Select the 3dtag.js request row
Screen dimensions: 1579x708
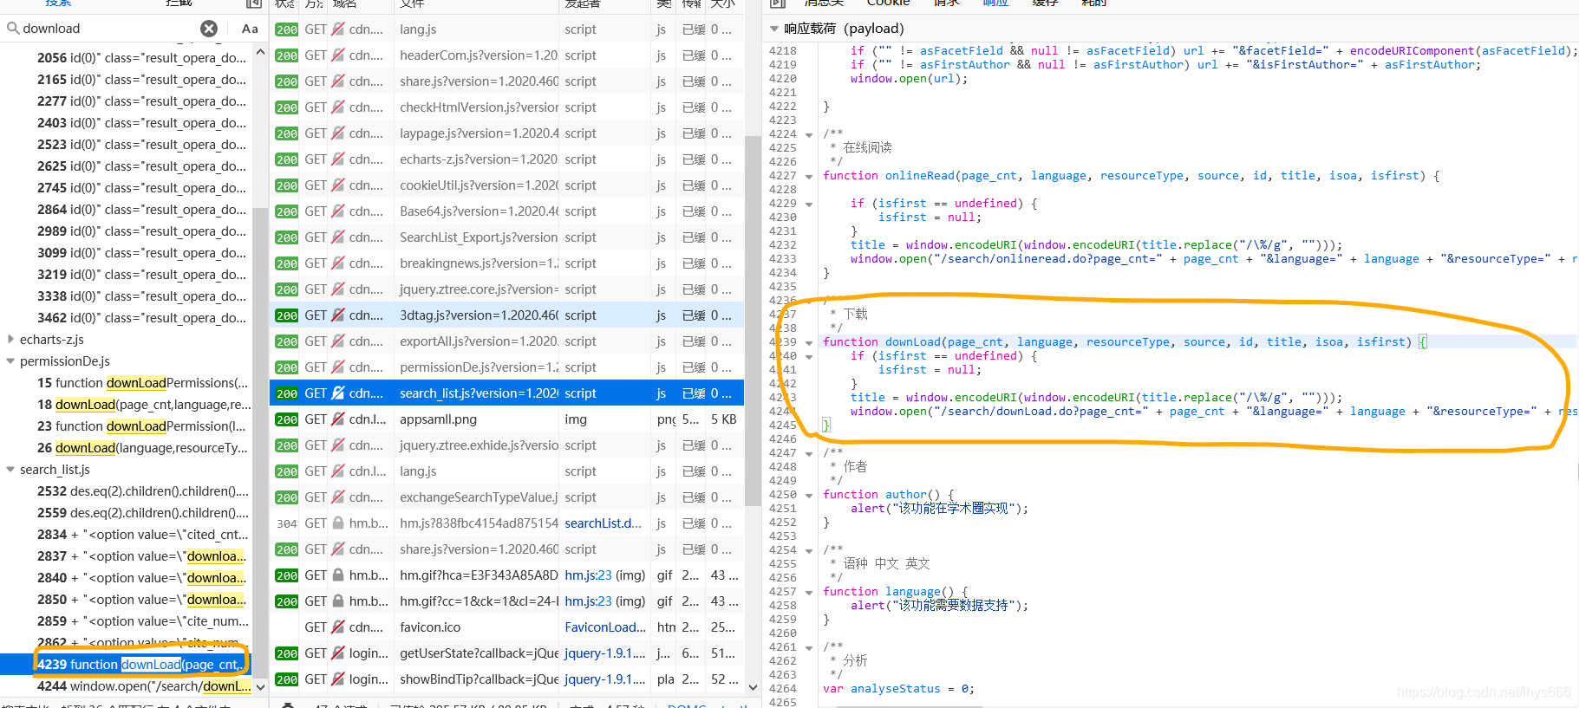pyautogui.click(x=506, y=315)
